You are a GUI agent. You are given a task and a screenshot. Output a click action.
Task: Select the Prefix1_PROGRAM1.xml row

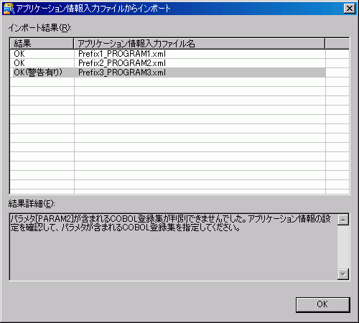[x=179, y=54]
